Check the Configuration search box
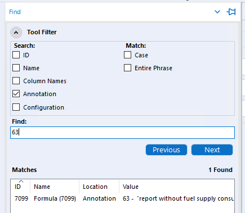This screenshot has height=213, width=245. tap(16, 107)
